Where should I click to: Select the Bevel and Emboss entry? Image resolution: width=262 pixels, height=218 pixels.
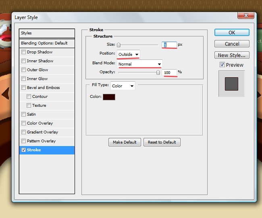pos(43,88)
